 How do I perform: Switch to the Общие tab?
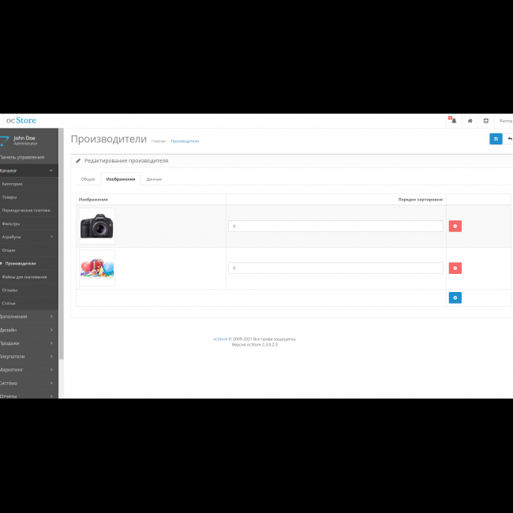pos(88,179)
